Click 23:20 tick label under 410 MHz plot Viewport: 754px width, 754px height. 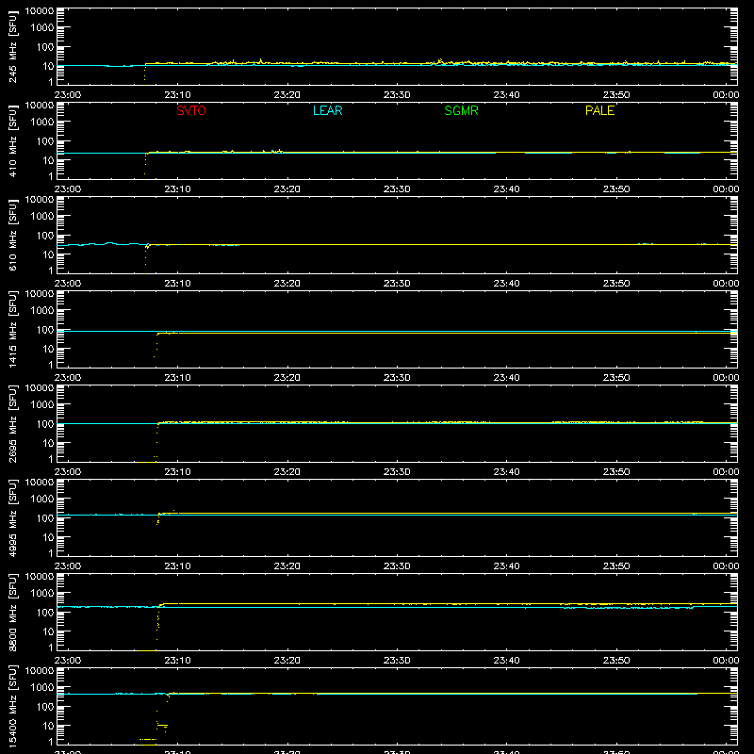click(287, 189)
